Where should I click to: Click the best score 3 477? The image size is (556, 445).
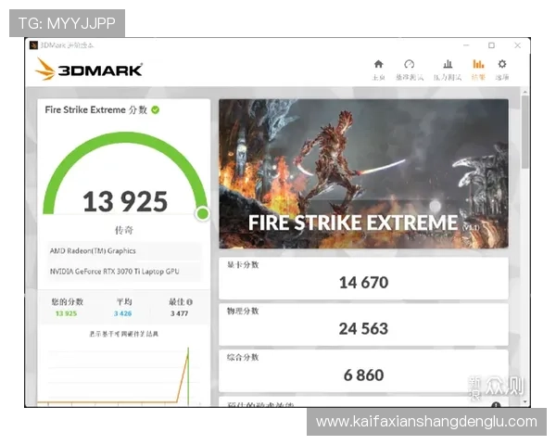(179, 313)
